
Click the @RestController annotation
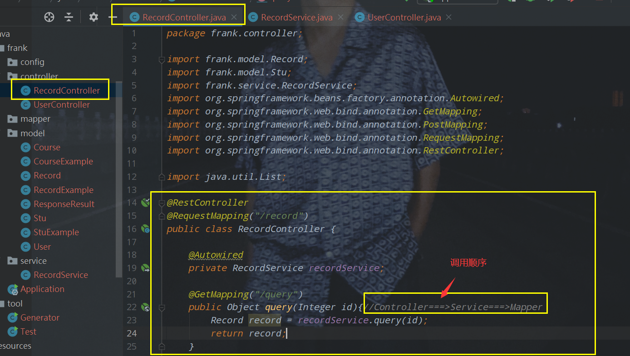click(207, 203)
